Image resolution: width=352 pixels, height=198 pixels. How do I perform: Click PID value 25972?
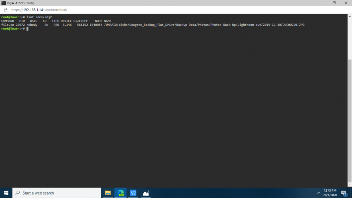pyautogui.click(x=20, y=25)
